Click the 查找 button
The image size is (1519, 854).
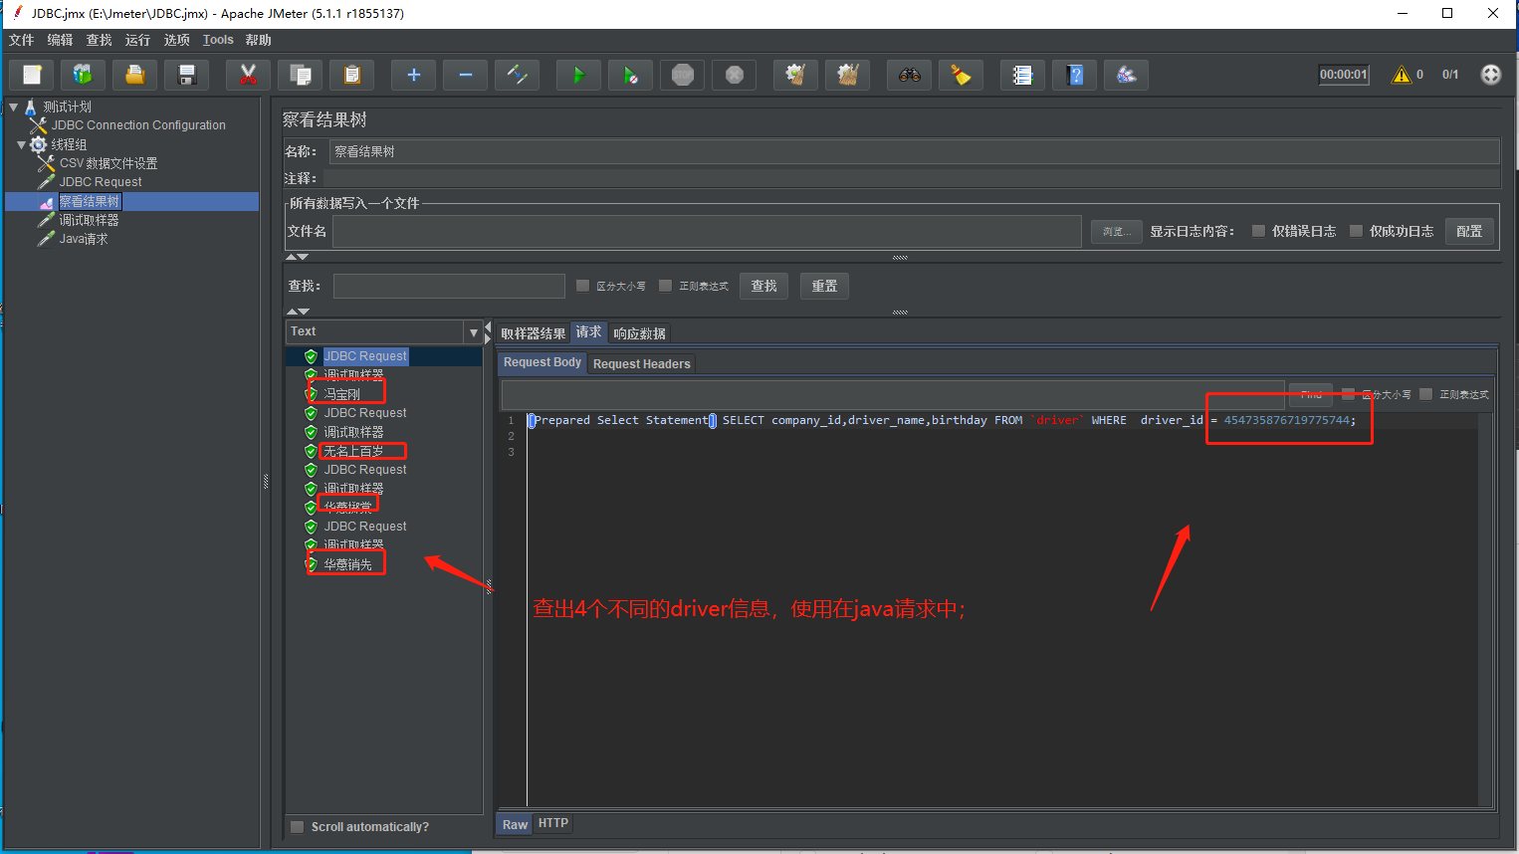[x=763, y=286]
